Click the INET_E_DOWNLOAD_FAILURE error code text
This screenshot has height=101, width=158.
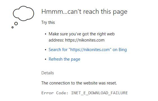[x=100, y=93]
